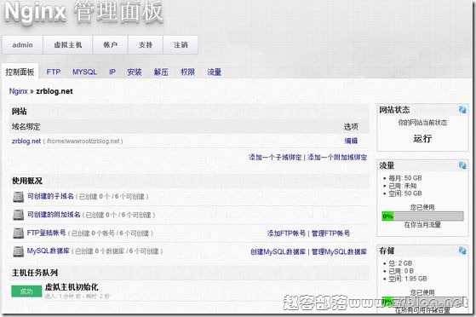Switch to the 安装 tab

pos(135,72)
